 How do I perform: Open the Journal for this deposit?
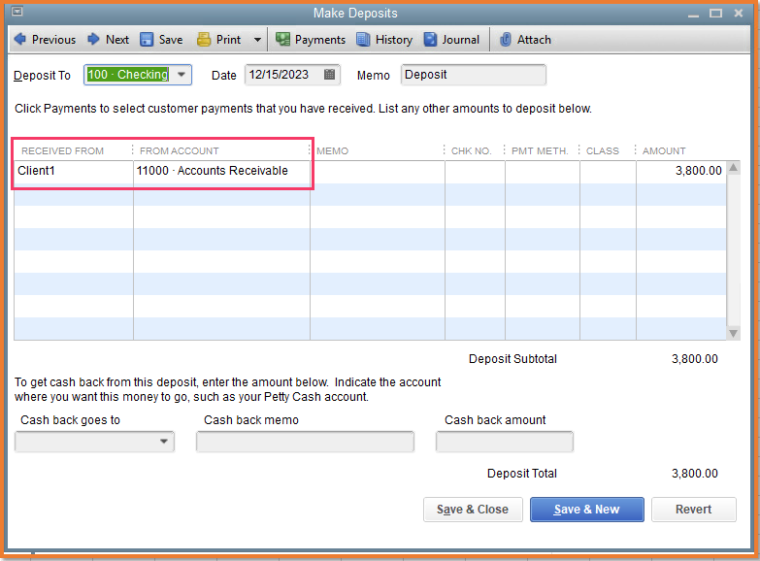(451, 39)
